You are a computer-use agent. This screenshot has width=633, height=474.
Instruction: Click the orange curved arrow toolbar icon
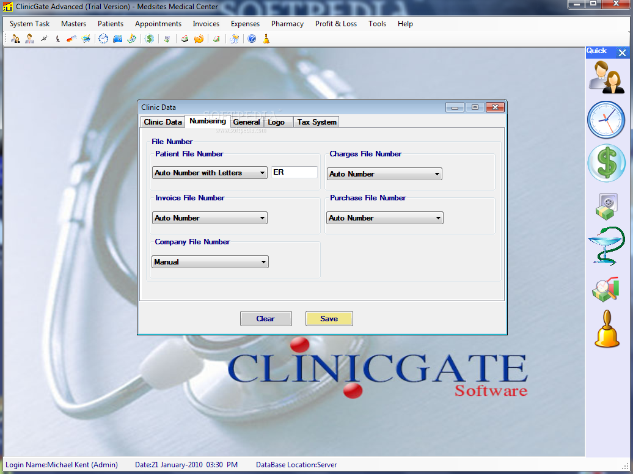point(199,38)
